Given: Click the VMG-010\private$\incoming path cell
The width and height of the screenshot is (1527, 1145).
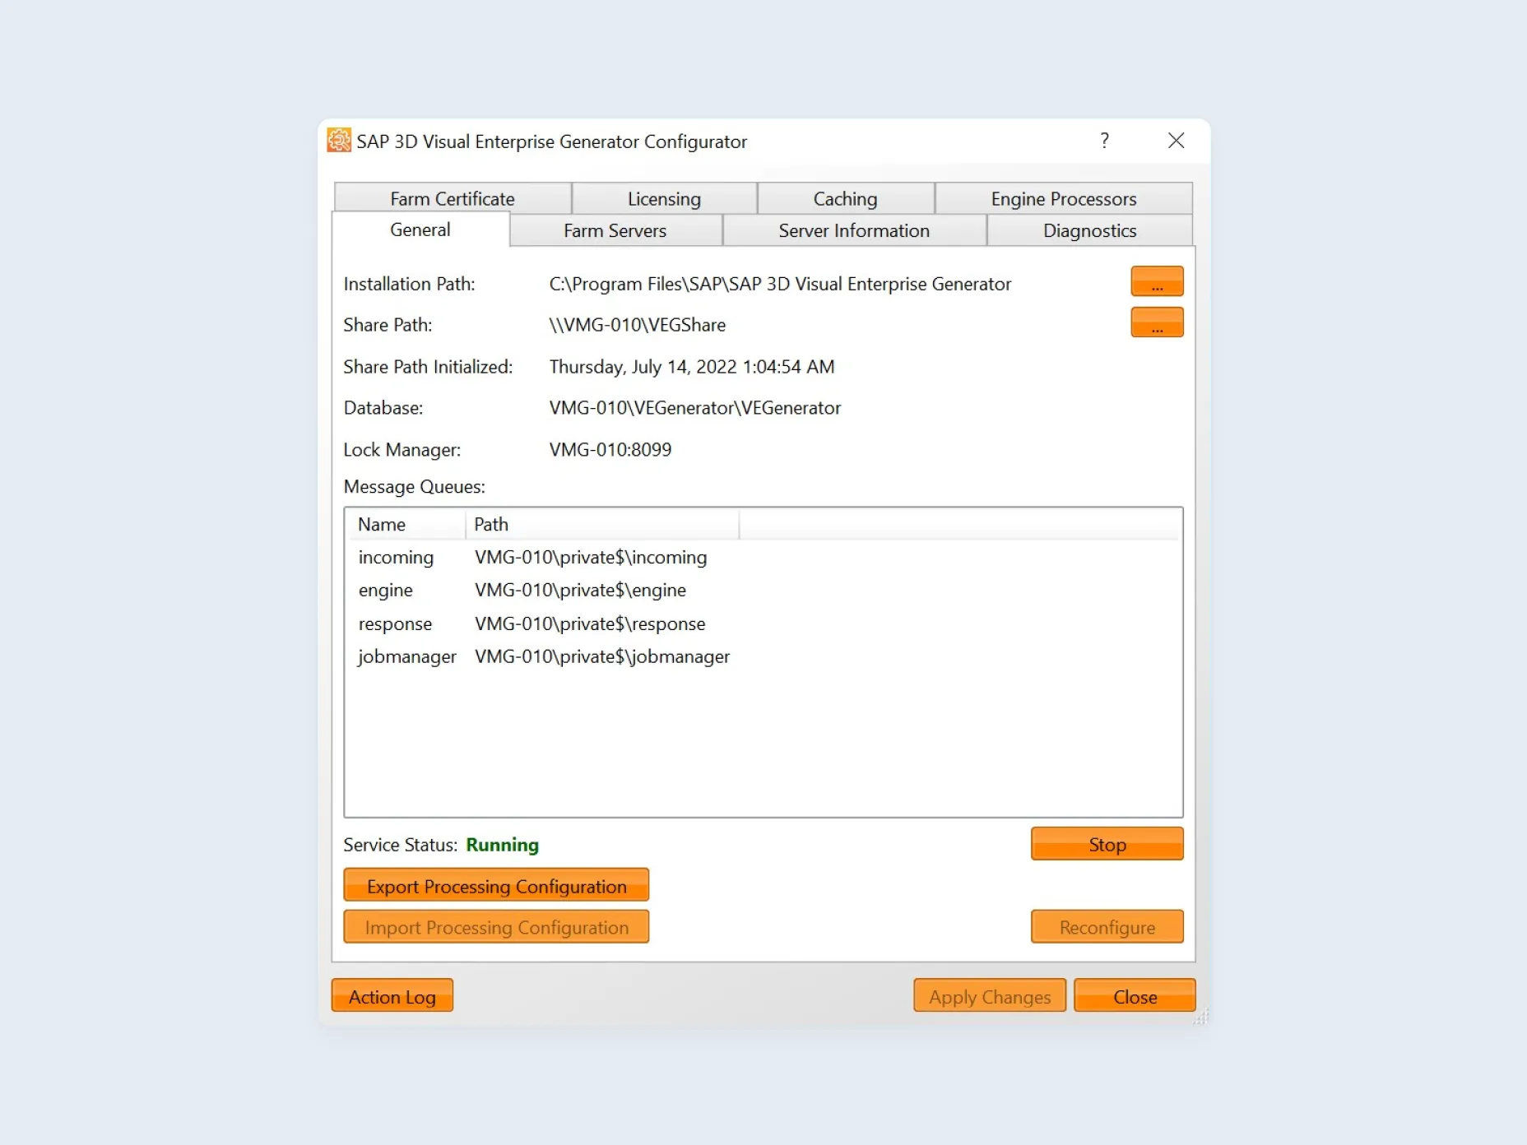Looking at the screenshot, I should [591, 557].
